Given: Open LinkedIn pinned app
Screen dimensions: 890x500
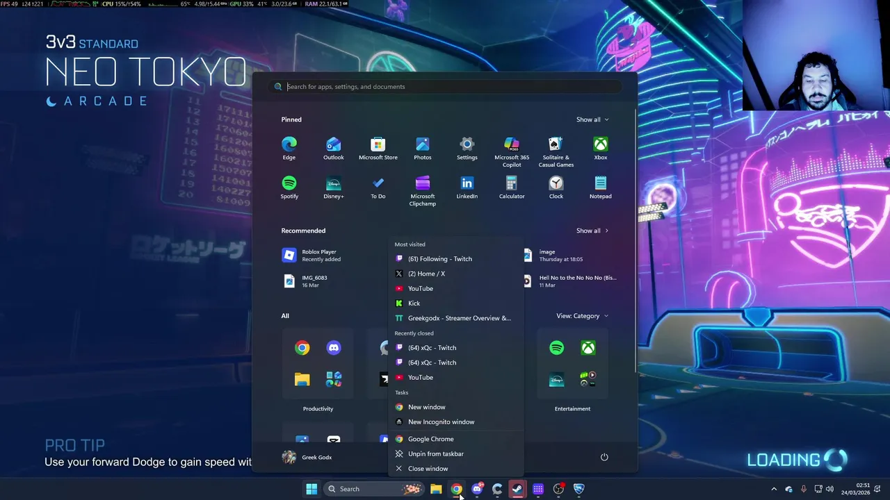Looking at the screenshot, I should (x=467, y=187).
